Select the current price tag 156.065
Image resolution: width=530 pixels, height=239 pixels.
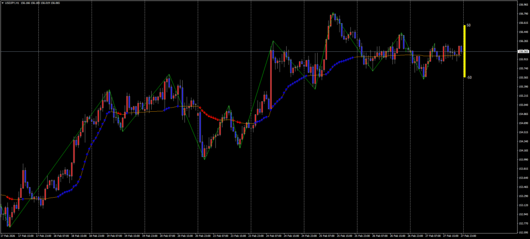tap(523, 51)
